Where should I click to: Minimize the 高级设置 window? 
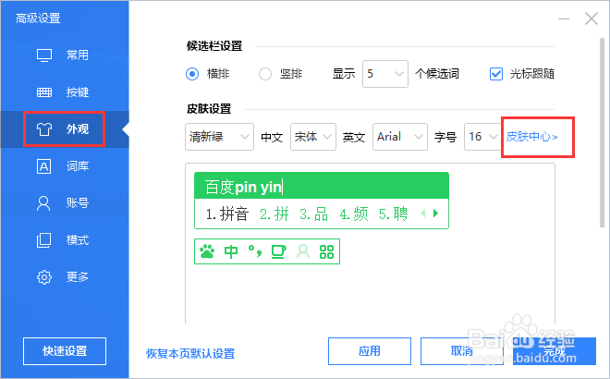point(564,18)
